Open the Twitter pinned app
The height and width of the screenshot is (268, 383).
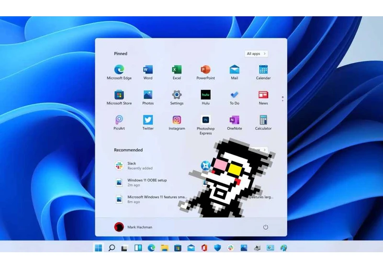148,123
